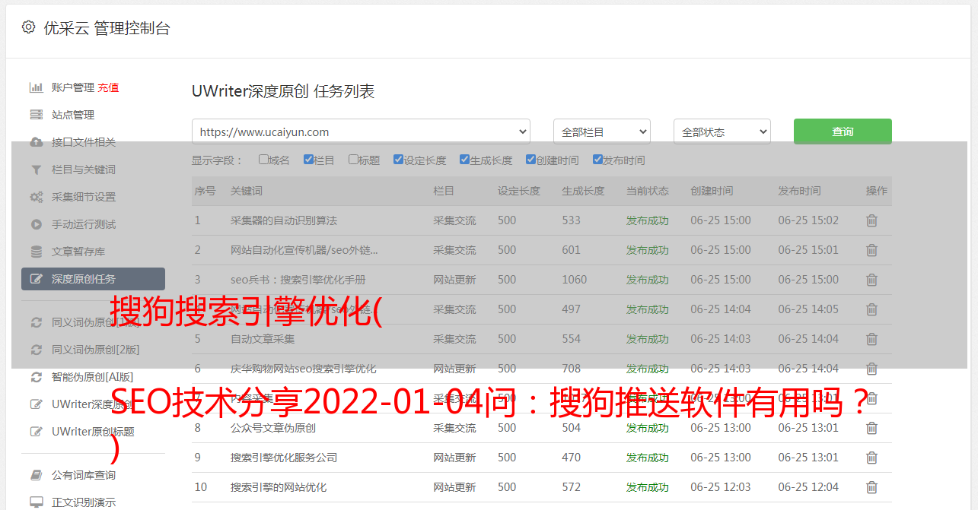Click keyword 搜索引擎的网站优化
The width and height of the screenshot is (978, 510).
click(279, 487)
